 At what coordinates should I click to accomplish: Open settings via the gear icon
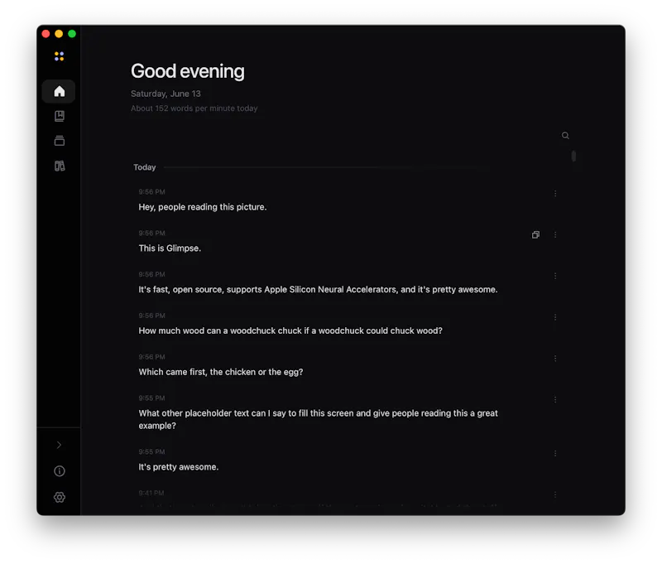(x=60, y=497)
